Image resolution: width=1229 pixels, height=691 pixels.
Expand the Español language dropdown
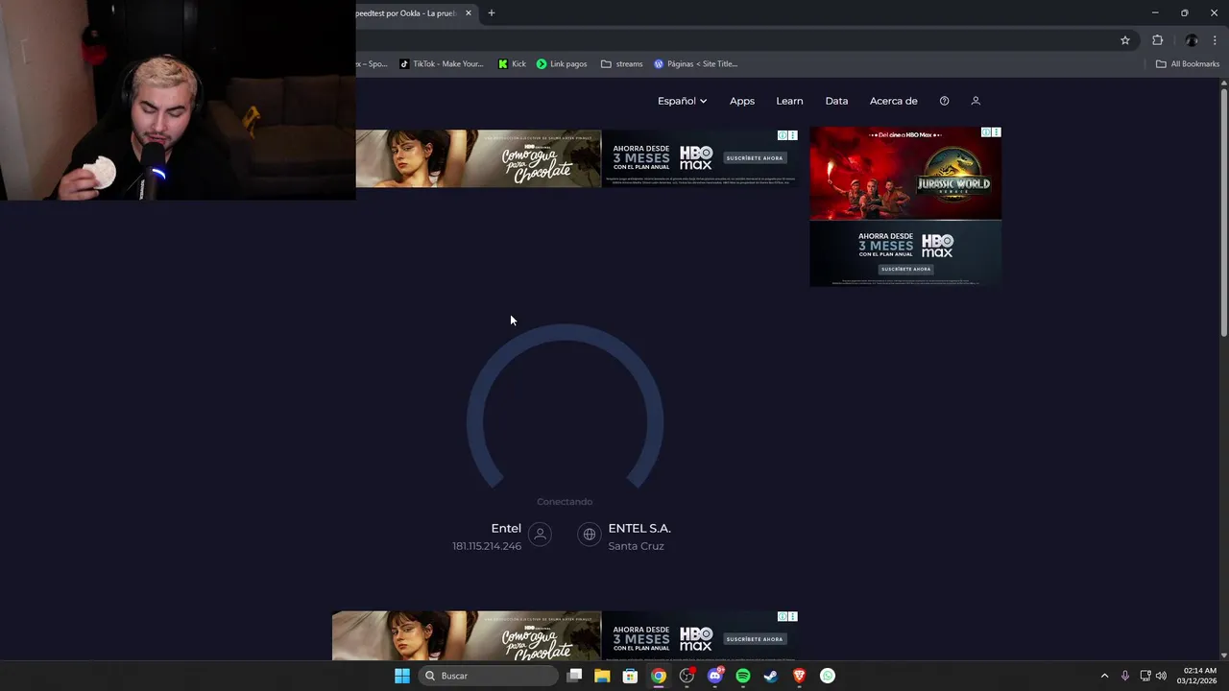pos(682,101)
